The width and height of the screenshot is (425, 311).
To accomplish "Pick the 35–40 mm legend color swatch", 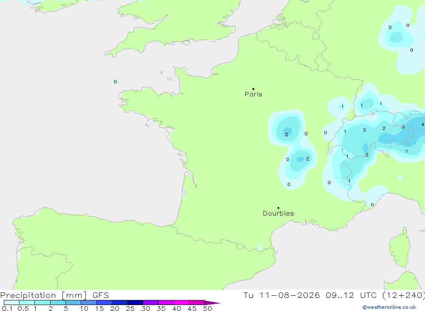I will tap(166, 303).
